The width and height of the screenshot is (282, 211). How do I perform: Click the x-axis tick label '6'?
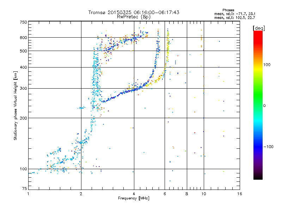165,194
